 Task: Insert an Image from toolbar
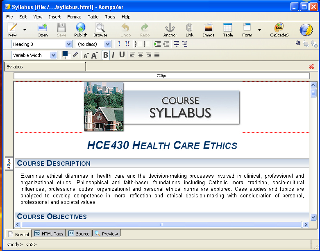point(209,30)
